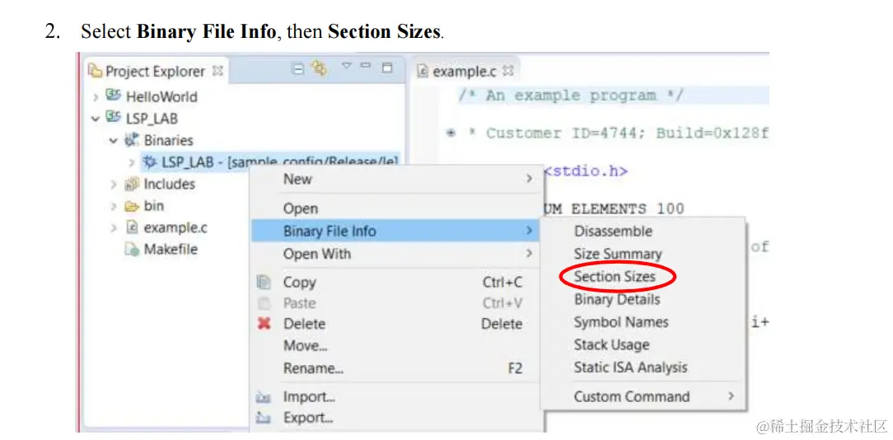
Task: Click the LSP_LAB binary gear icon
Action: click(x=149, y=161)
